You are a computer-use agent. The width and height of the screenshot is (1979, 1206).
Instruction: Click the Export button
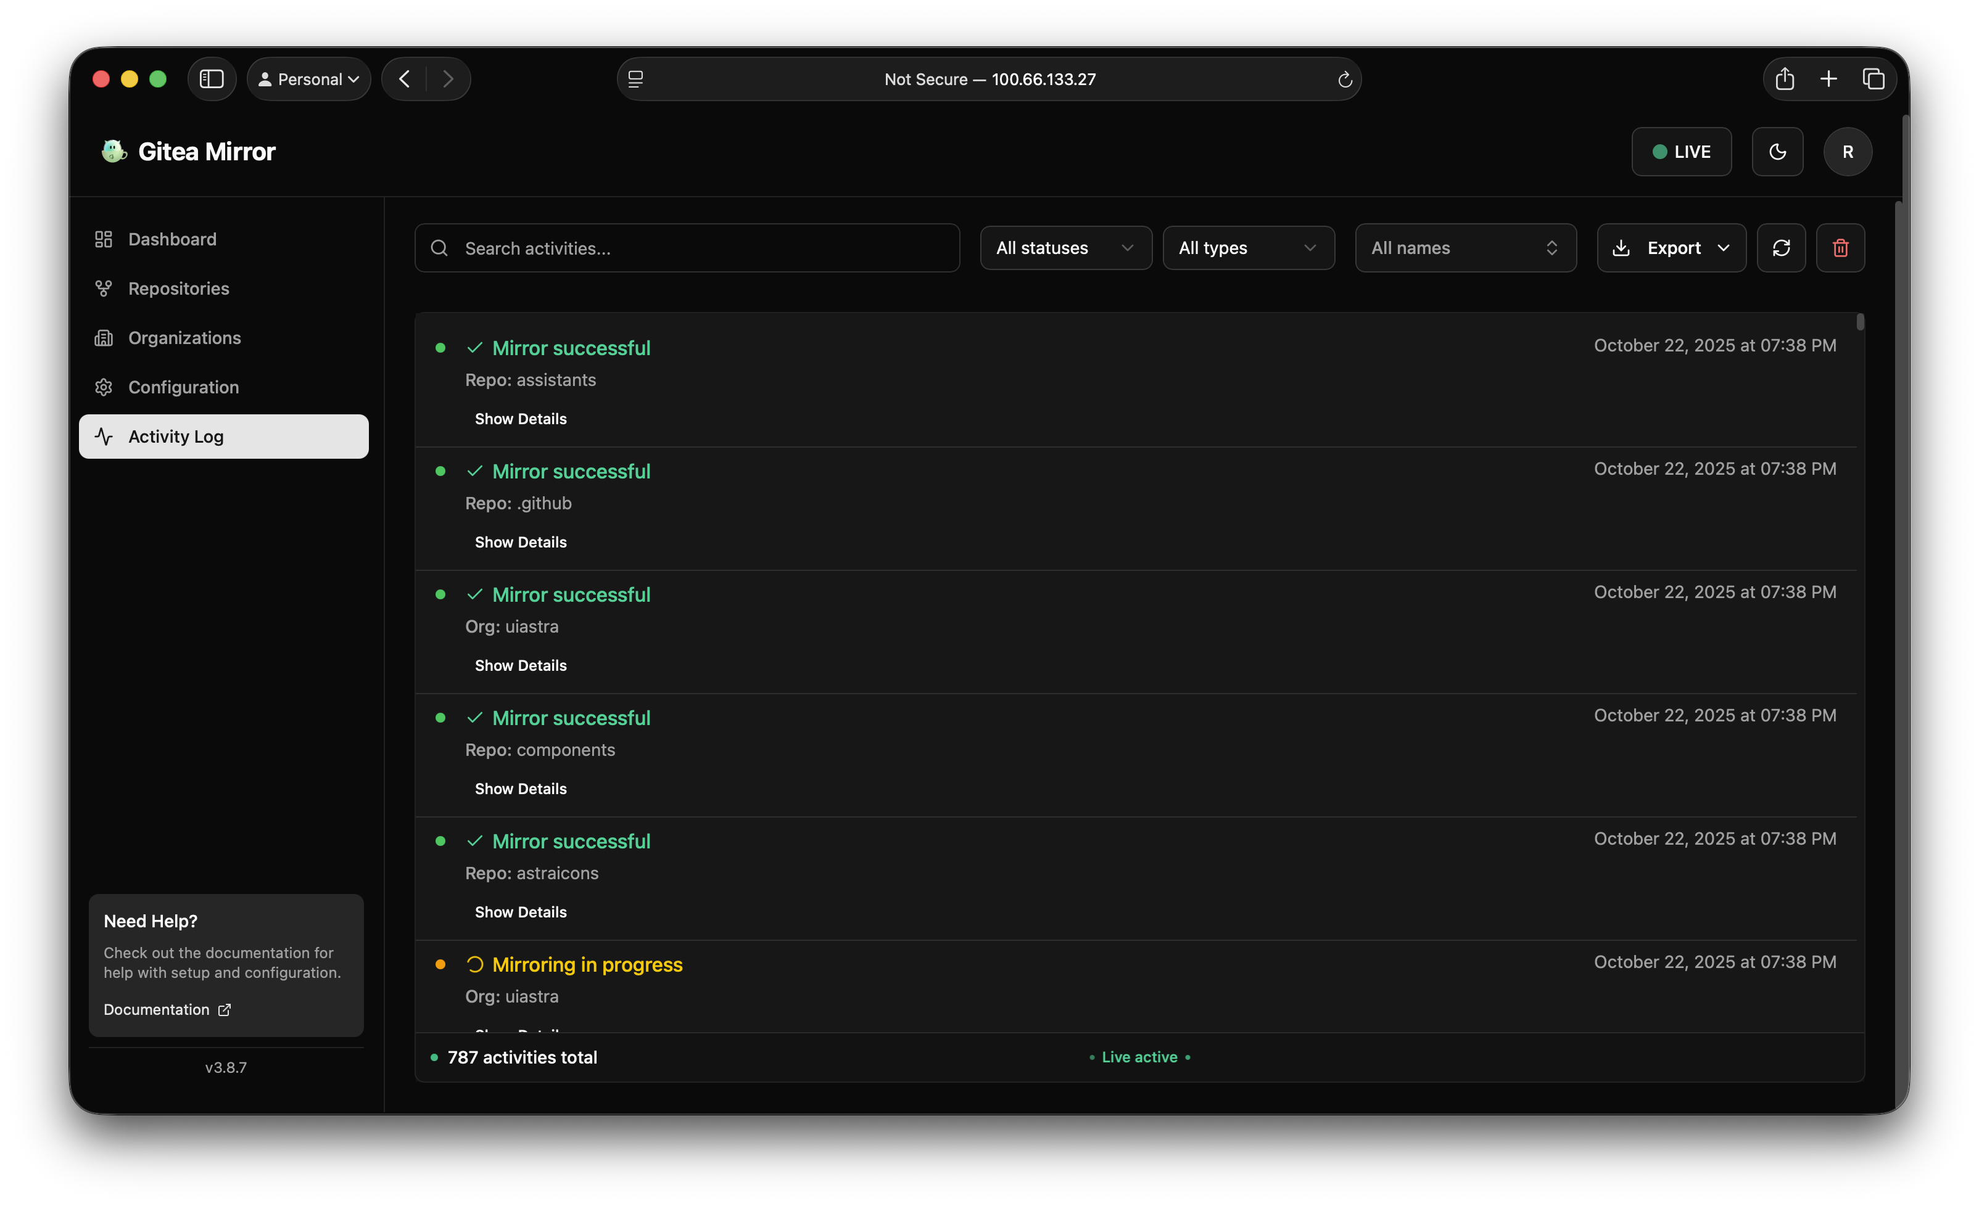pos(1671,247)
